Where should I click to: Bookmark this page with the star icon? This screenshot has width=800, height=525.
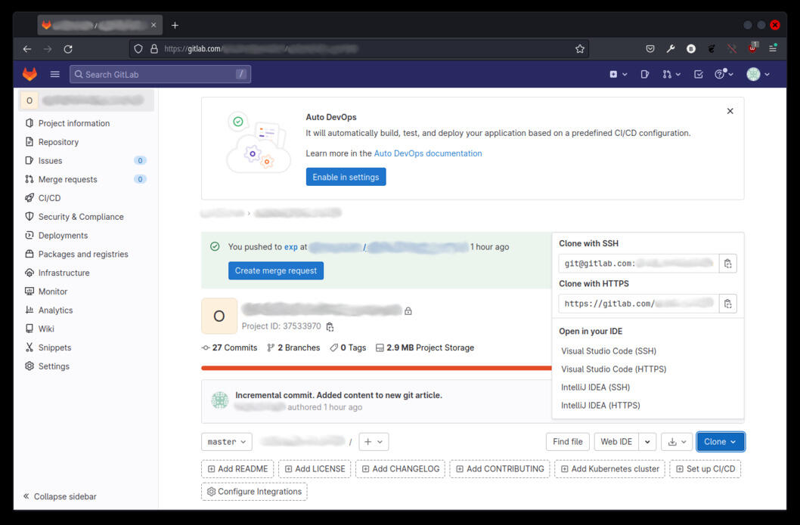(x=580, y=49)
